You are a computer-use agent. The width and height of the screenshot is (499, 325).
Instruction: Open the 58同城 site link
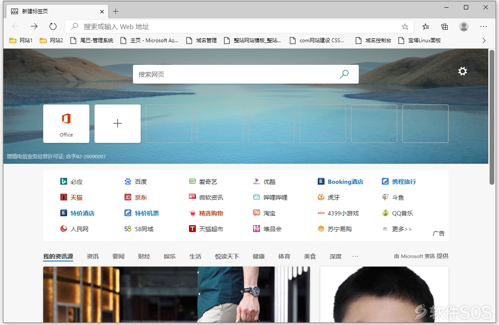139,229
